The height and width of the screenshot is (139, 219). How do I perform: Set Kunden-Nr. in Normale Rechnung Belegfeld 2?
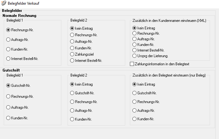point(72,48)
